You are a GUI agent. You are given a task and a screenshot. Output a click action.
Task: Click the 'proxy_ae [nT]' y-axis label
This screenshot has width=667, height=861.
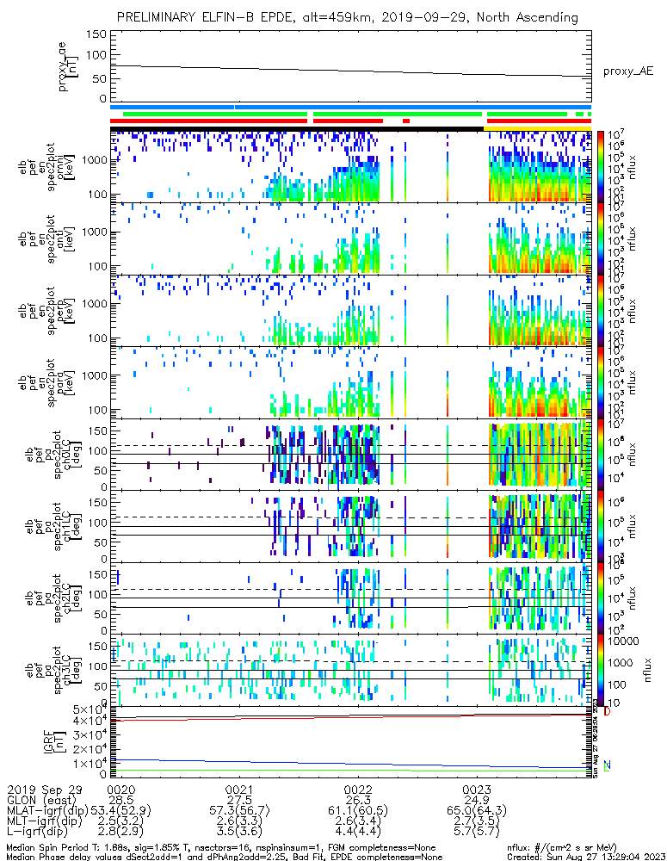click(x=69, y=68)
